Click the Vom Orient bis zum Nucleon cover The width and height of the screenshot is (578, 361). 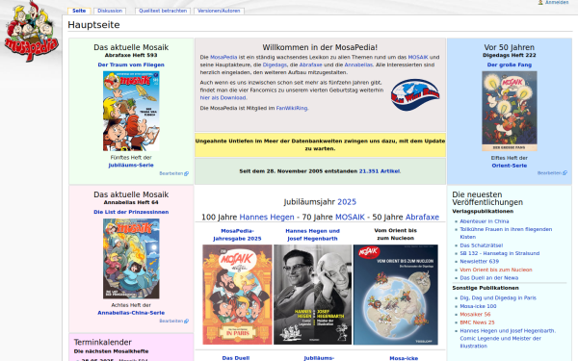tap(396, 295)
